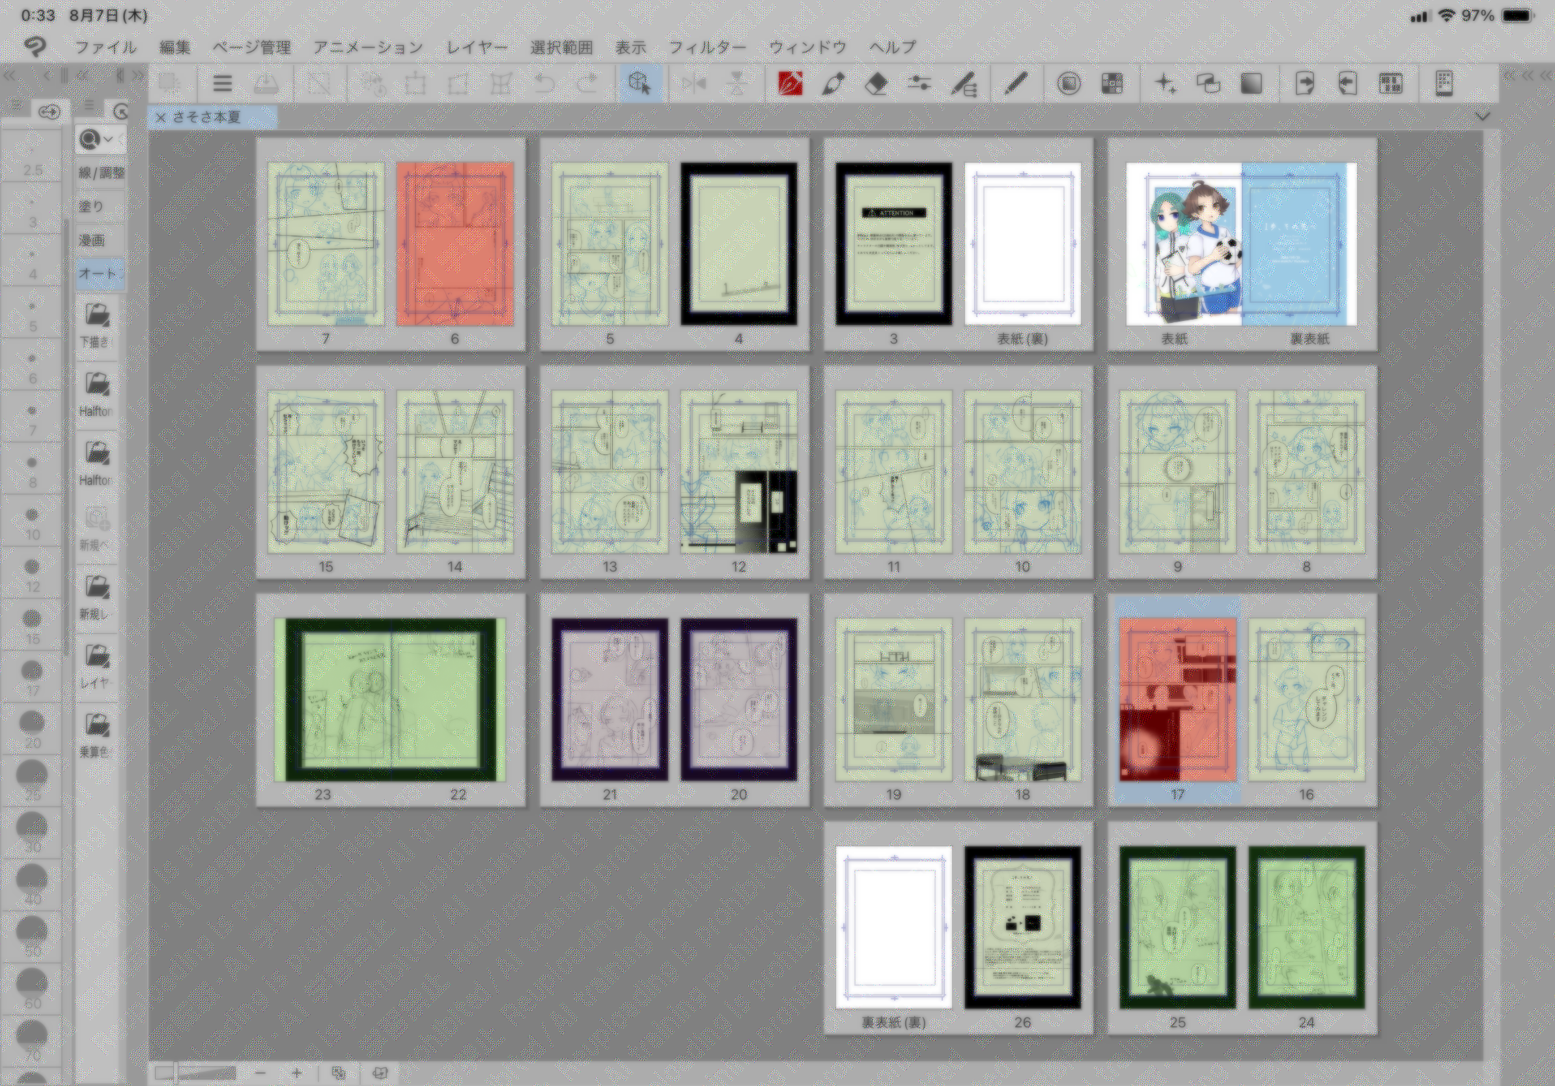Click the plus zoom-in button at bottom
This screenshot has width=1555, height=1086.
pyautogui.click(x=297, y=1072)
